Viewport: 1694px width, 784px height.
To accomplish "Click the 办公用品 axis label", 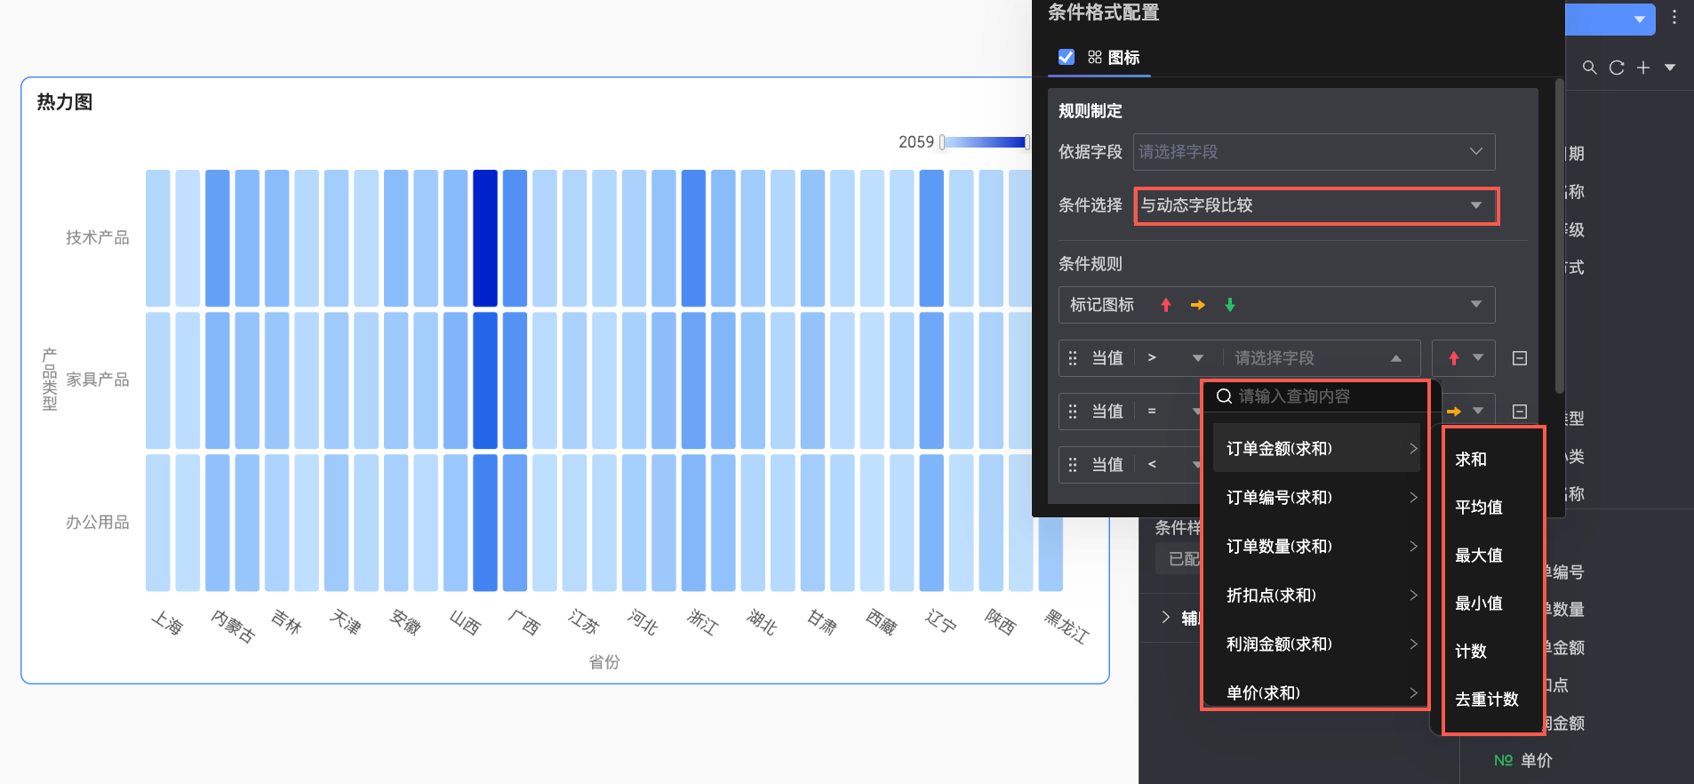I will coord(98,522).
